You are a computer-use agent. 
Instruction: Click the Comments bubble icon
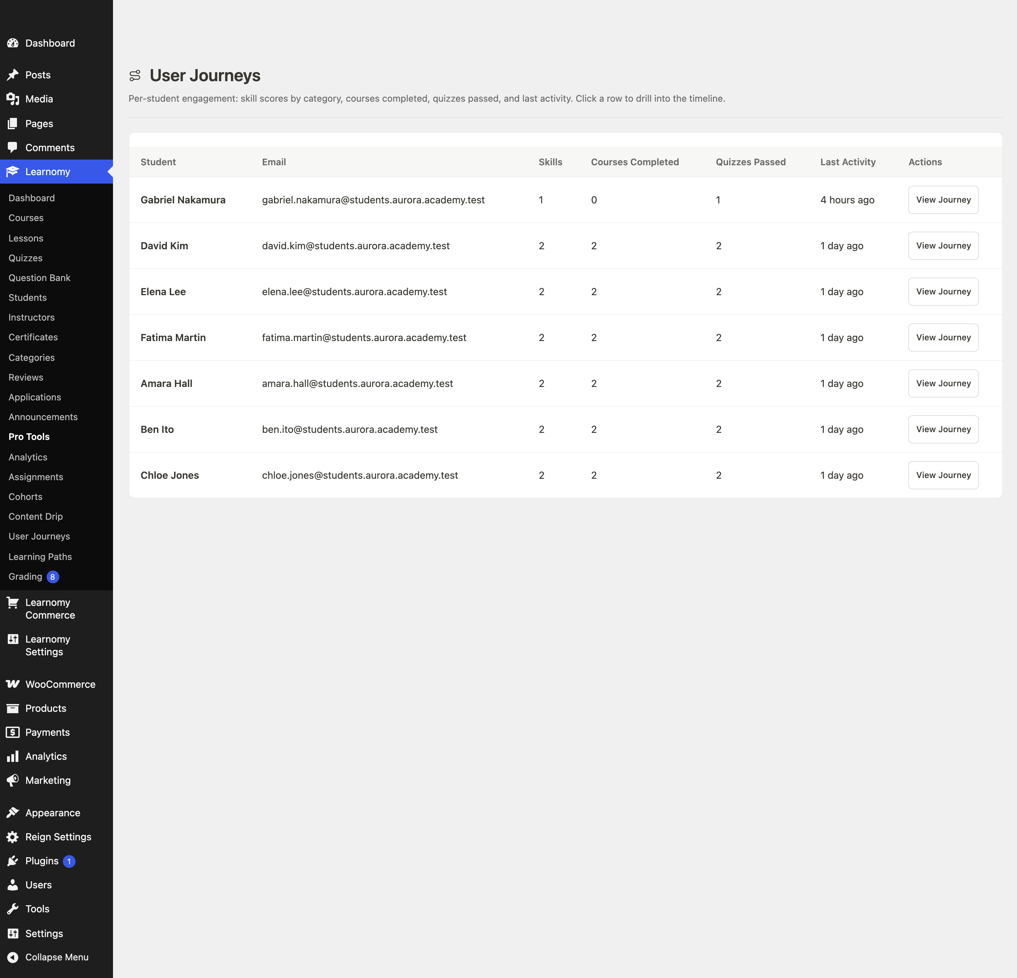[13, 147]
